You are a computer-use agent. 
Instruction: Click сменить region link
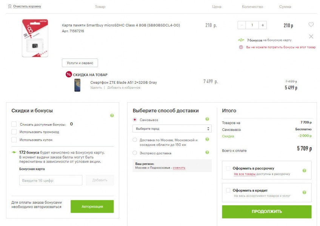coord(179,168)
